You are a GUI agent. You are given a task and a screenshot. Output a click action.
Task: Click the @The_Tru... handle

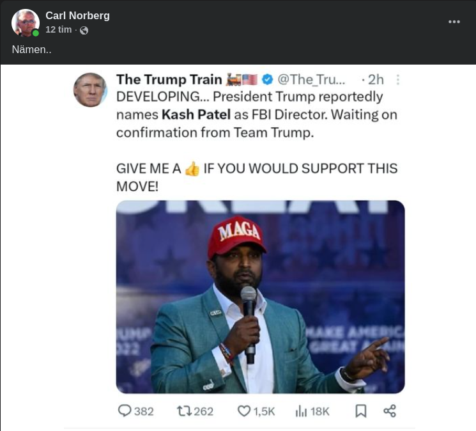pos(311,79)
